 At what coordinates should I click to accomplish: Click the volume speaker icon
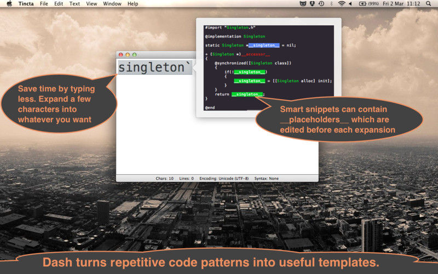click(x=350, y=4)
